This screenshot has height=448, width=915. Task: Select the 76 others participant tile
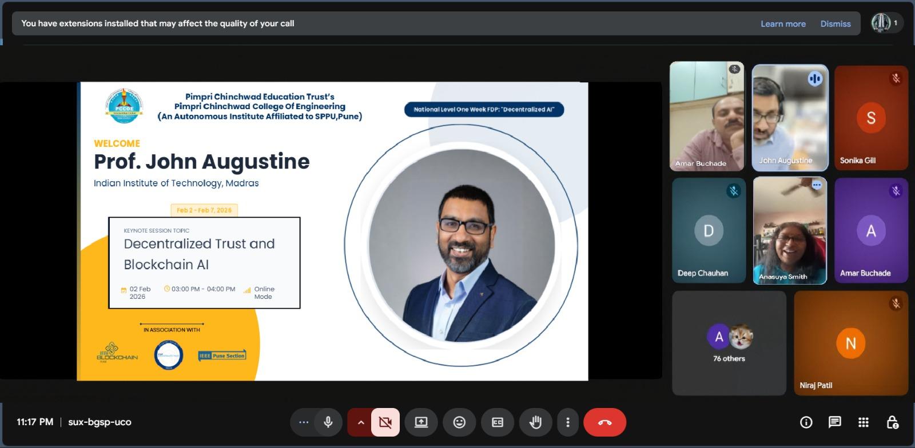729,343
